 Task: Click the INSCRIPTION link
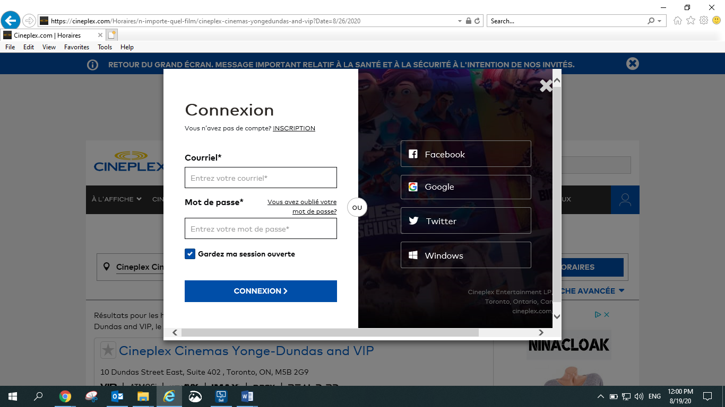coord(294,128)
